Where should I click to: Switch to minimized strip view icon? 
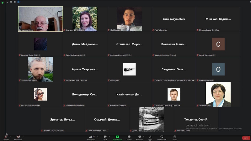coord(7,2)
